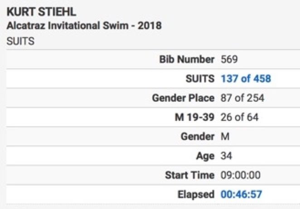Click the Elapsed row label
The width and height of the screenshot is (300, 209).
pos(196,195)
